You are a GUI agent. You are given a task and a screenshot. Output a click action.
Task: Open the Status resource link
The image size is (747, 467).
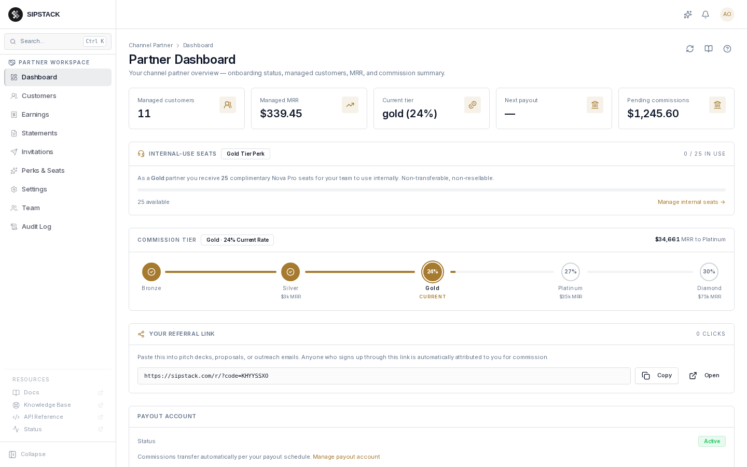pyautogui.click(x=58, y=430)
